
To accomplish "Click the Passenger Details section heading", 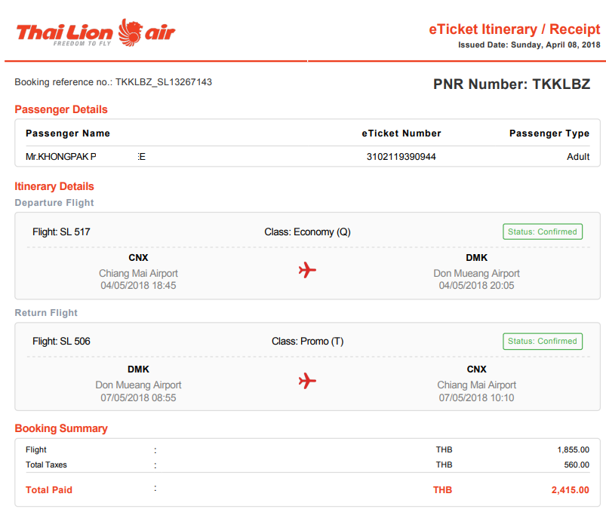I will coord(61,109).
